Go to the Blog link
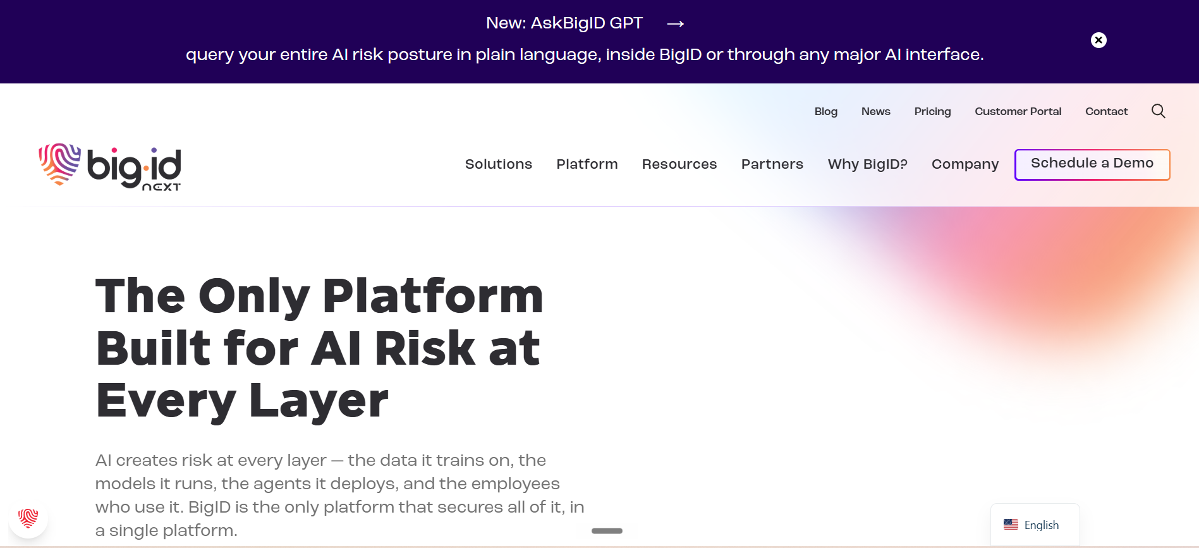 pyautogui.click(x=826, y=111)
